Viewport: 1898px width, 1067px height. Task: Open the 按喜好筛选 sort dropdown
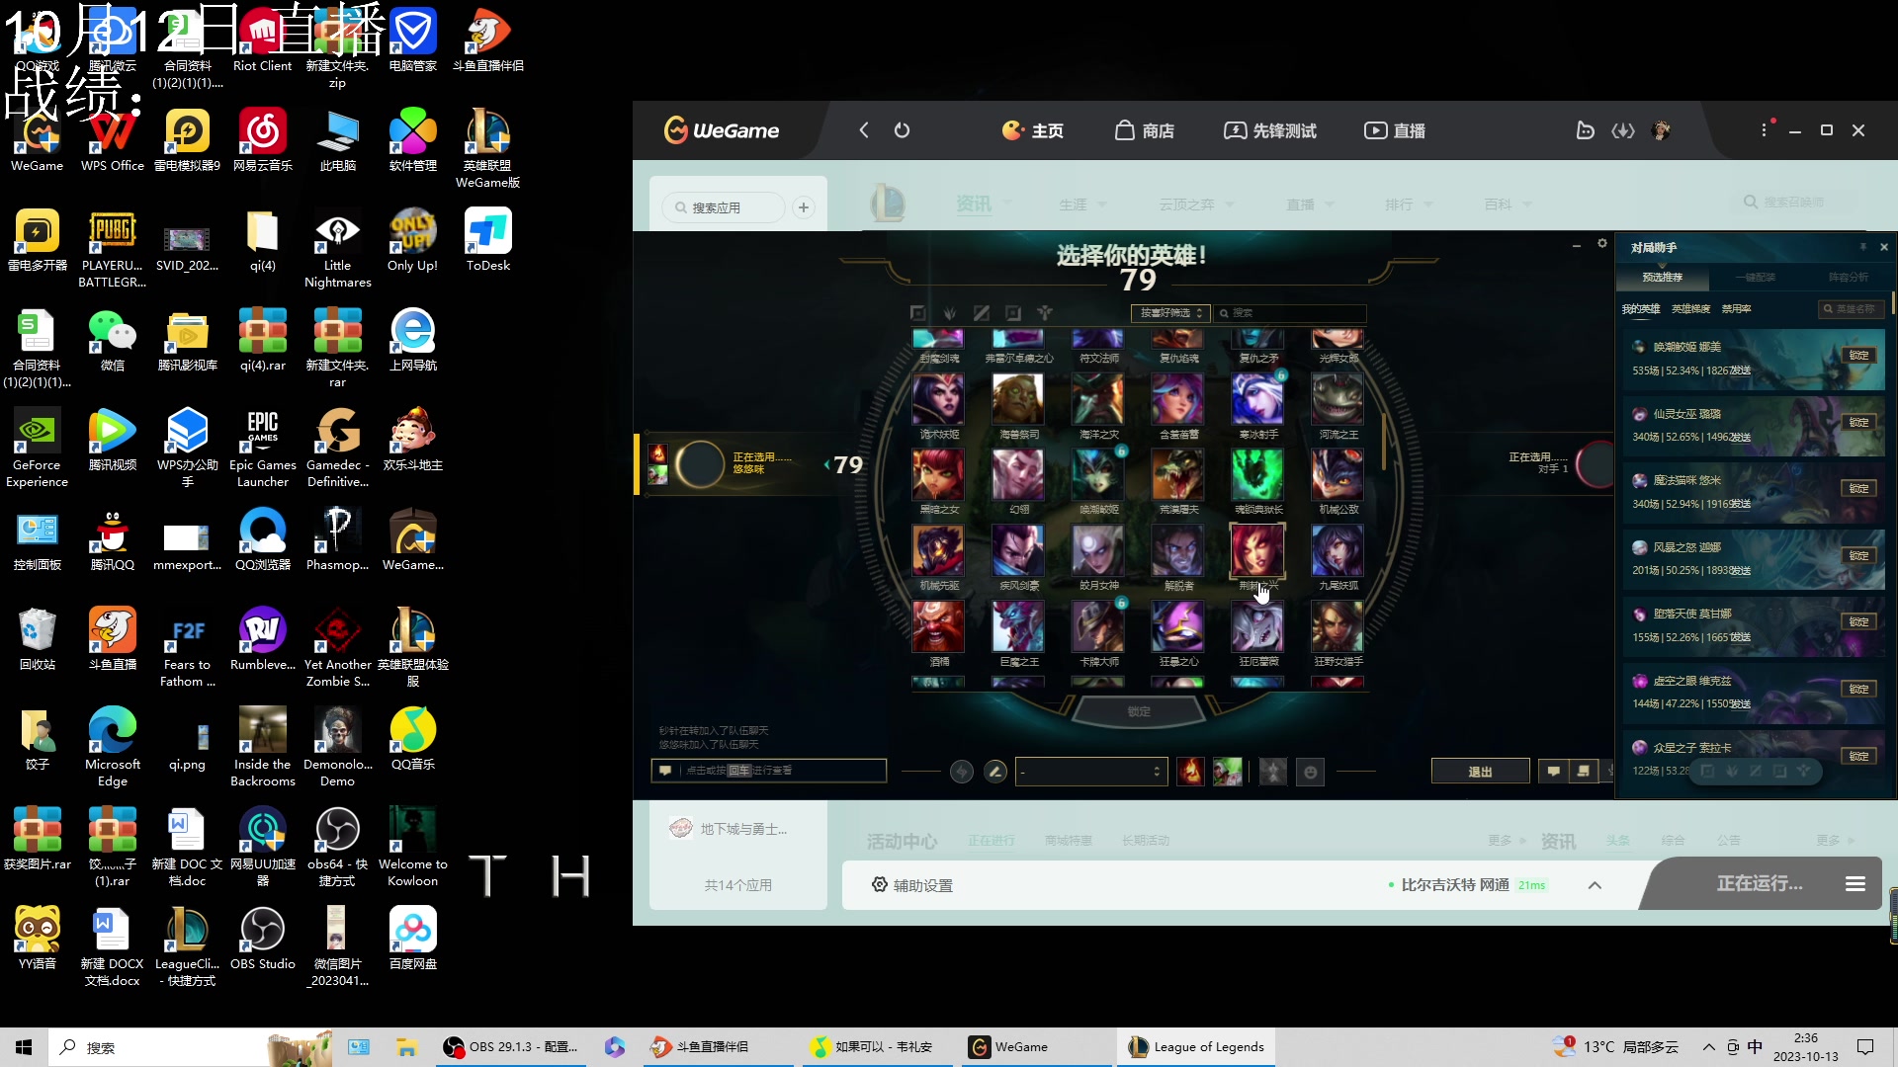[1171, 313]
